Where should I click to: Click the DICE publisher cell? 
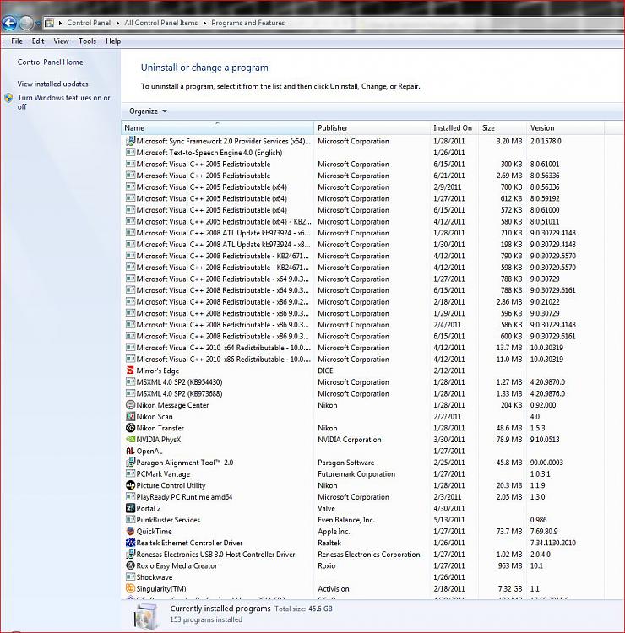(x=325, y=371)
